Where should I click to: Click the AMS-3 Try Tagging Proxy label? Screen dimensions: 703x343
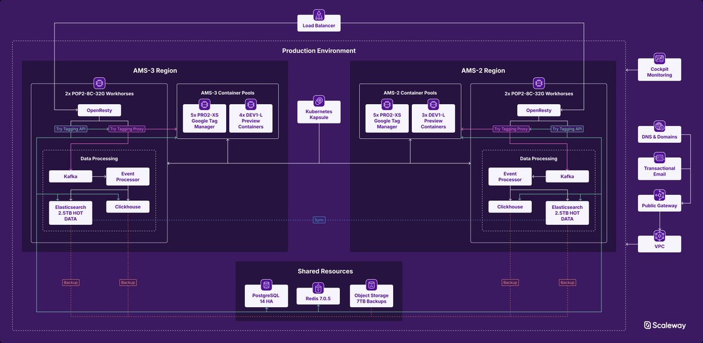(x=127, y=129)
